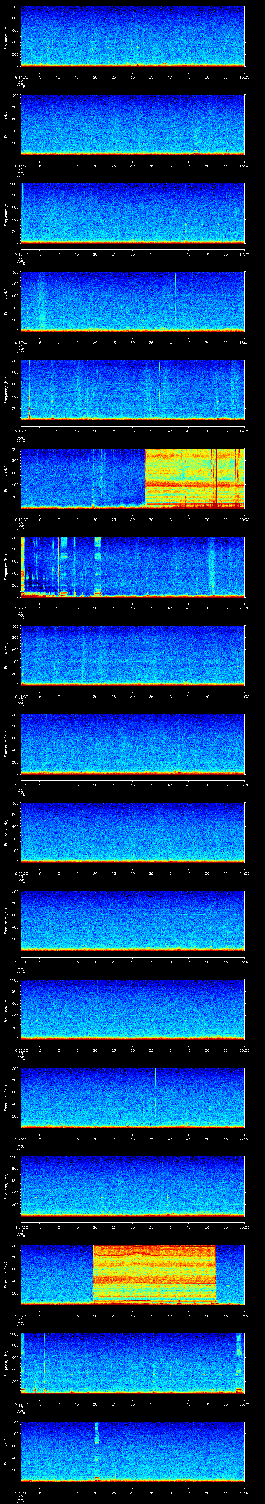Click the Frequency (Hz) axis label of the 9:21:00 panel

point(6,655)
